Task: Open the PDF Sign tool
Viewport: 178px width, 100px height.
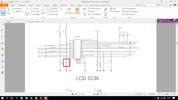Action: [x=105, y=12]
